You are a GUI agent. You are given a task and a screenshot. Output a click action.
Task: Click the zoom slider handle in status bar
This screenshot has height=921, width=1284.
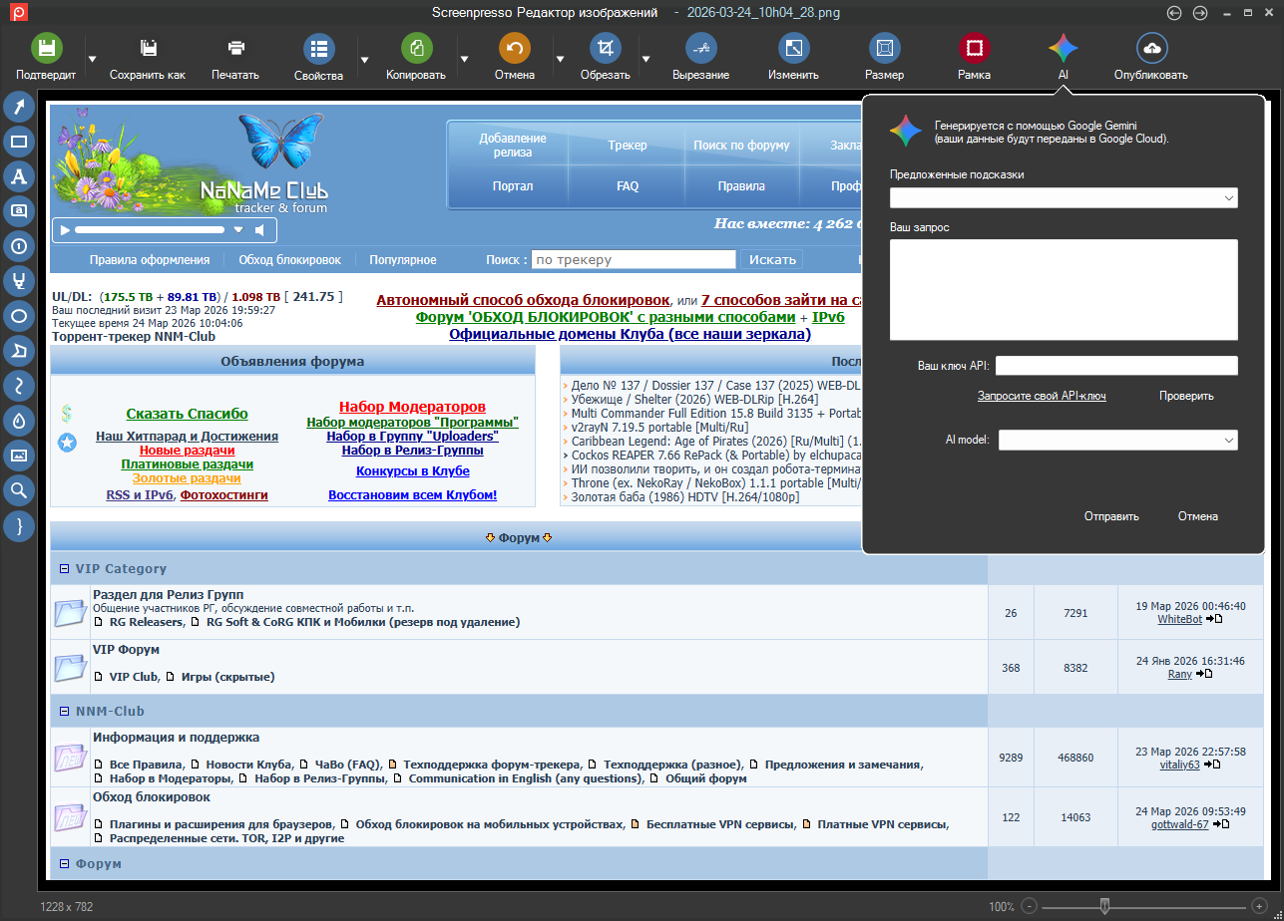click(x=1104, y=906)
